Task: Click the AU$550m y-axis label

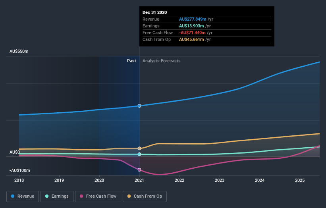Action: point(19,51)
